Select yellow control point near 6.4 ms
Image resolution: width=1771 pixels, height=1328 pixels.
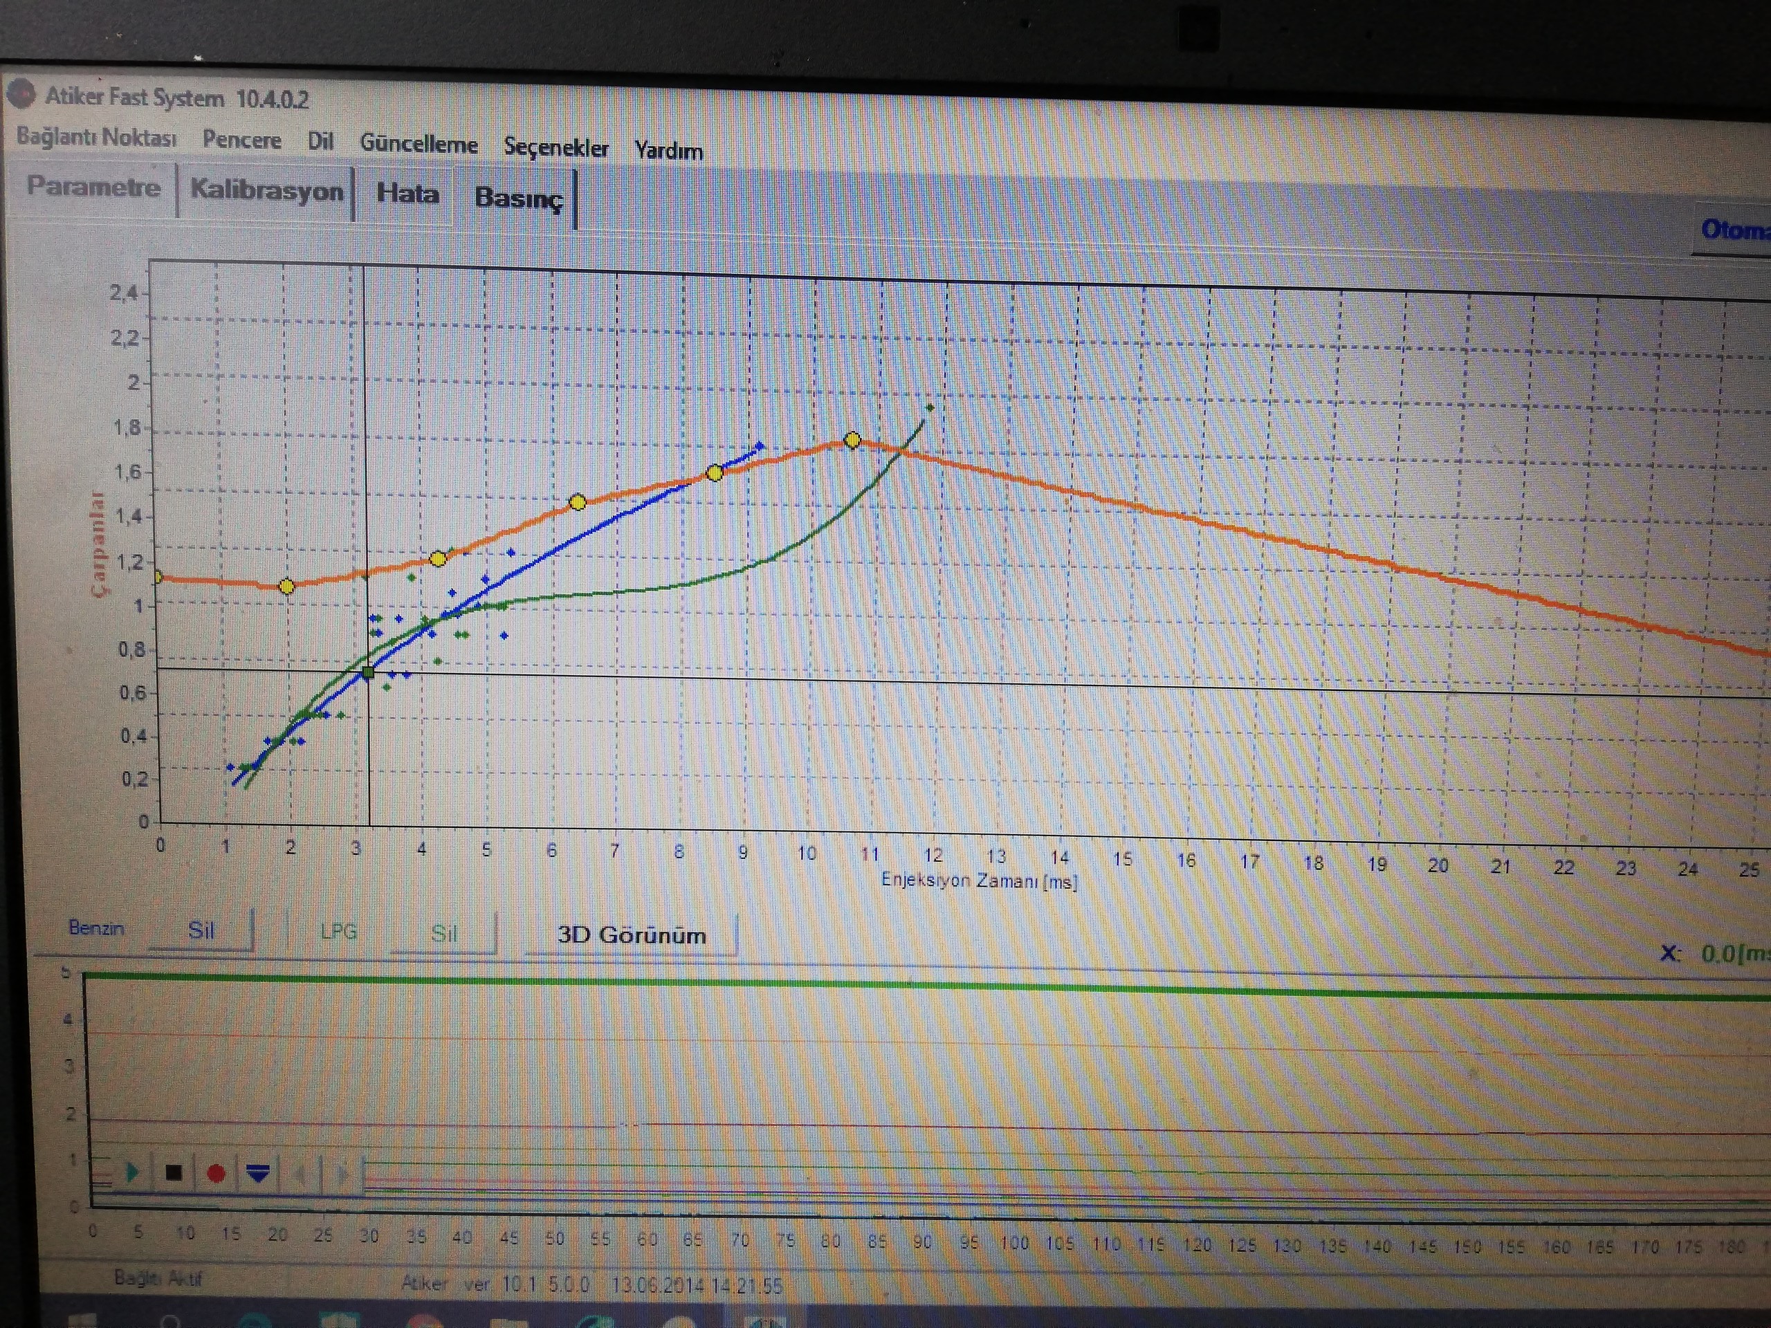coord(577,503)
